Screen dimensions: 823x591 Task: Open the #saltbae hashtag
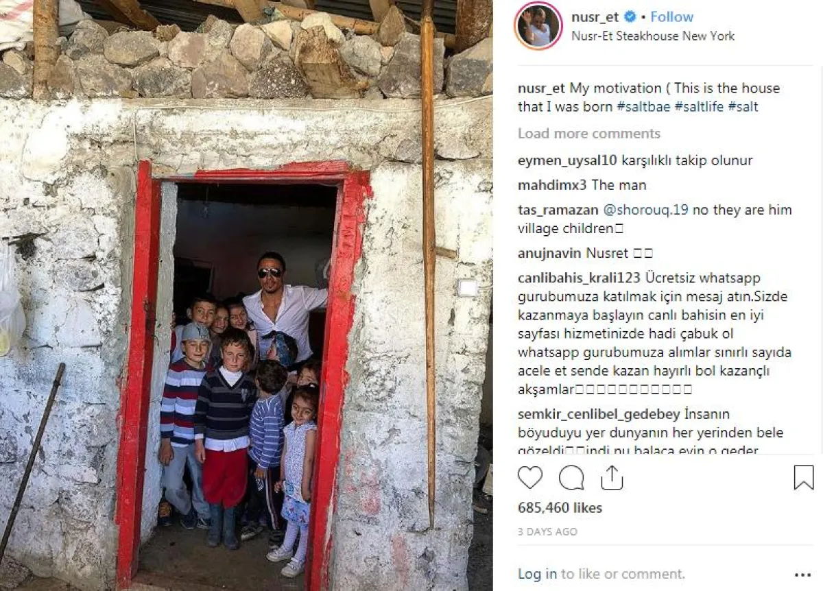coord(644,107)
